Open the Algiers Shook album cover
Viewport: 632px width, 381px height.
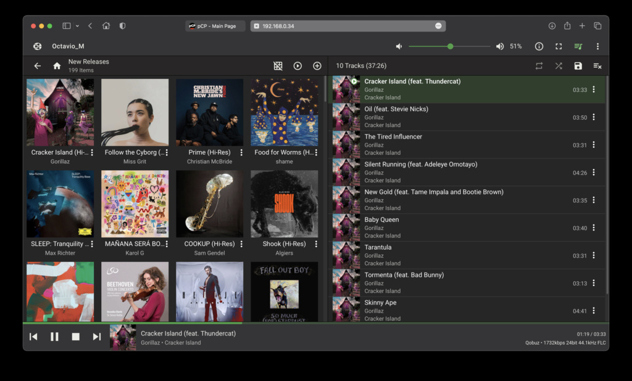[284, 204]
